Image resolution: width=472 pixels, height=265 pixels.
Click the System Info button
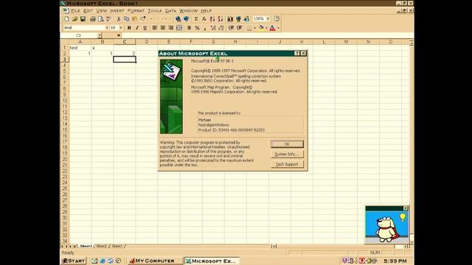(287, 154)
